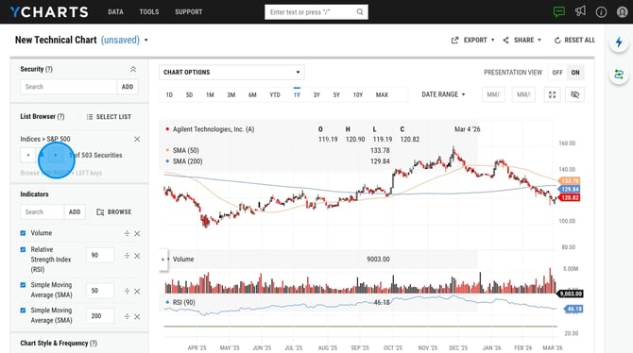Remove the S&P 500 list with X
633x353 pixels.
coord(137,139)
